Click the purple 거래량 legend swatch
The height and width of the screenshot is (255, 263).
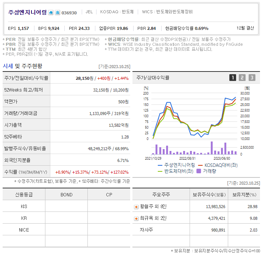(x=199, y=171)
